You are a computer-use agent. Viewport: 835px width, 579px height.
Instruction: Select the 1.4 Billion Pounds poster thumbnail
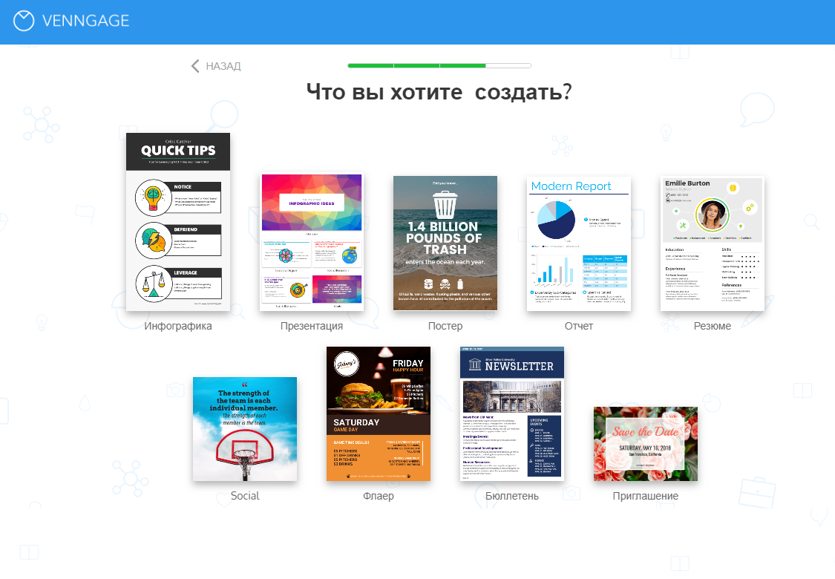pos(445,243)
